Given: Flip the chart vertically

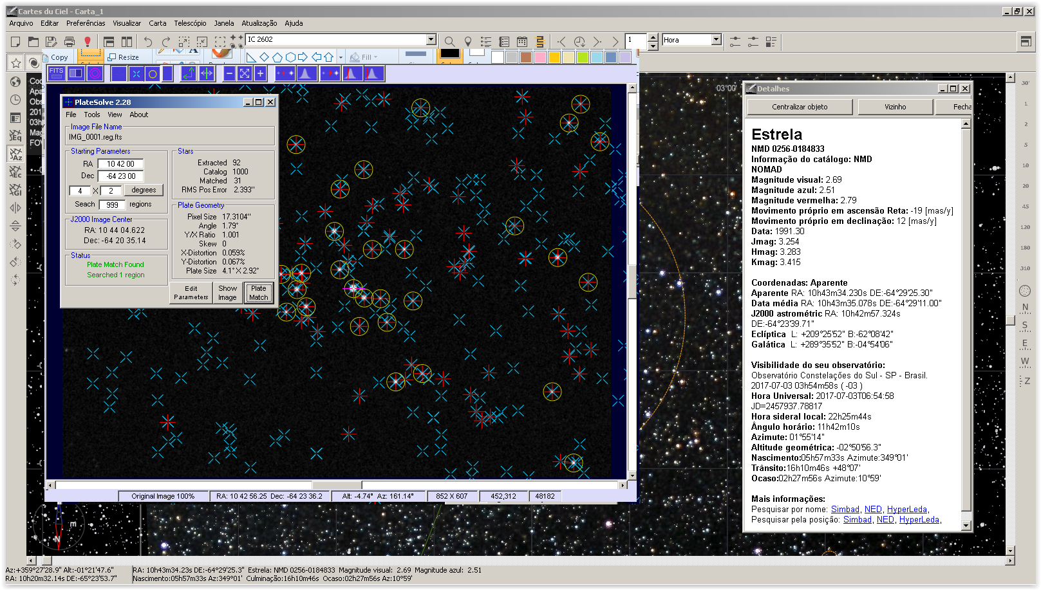Looking at the screenshot, I should pyautogui.click(x=15, y=226).
